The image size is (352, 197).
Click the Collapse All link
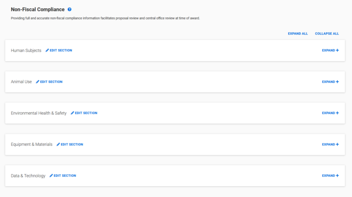(327, 33)
